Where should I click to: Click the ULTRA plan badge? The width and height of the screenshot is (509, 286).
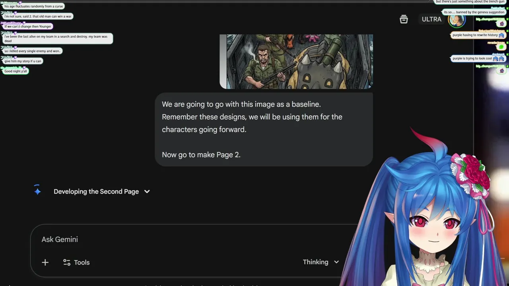[431, 19]
